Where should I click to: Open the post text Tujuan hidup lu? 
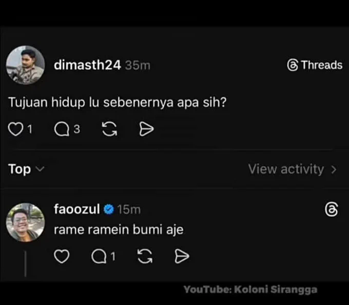[118, 103]
